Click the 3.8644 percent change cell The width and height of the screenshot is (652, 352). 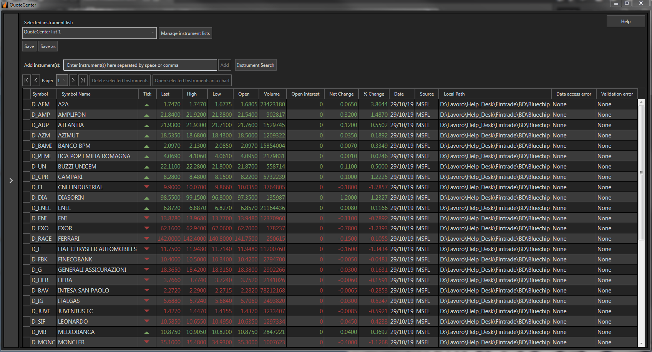[x=374, y=104]
